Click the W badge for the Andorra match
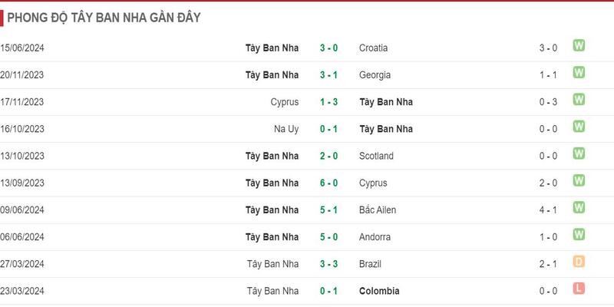Viewport: 614px width, 307px height. (x=579, y=234)
